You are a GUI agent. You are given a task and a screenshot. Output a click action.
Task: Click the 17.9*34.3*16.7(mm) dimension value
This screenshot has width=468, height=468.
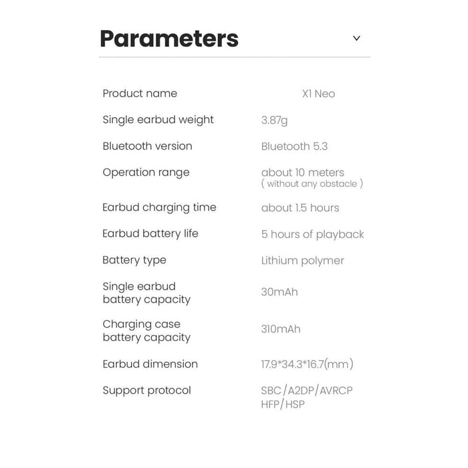[x=307, y=364]
